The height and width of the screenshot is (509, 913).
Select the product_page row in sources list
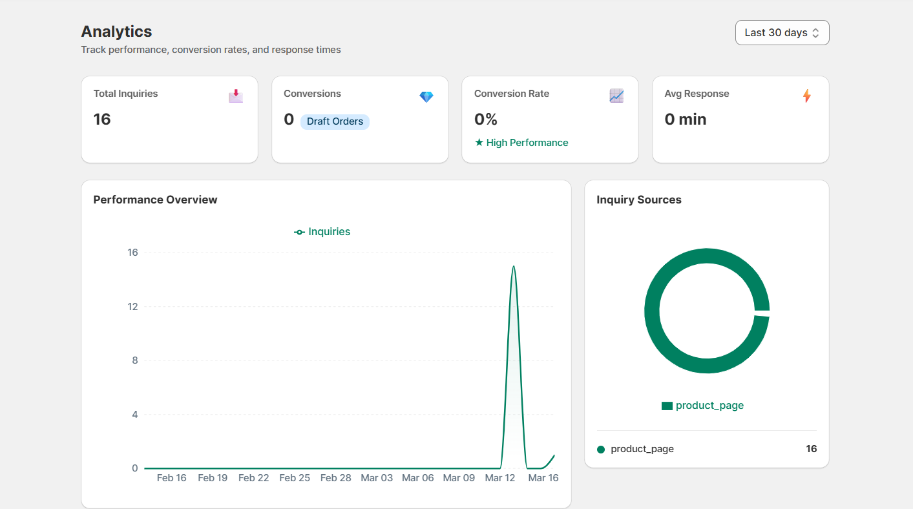click(x=706, y=449)
